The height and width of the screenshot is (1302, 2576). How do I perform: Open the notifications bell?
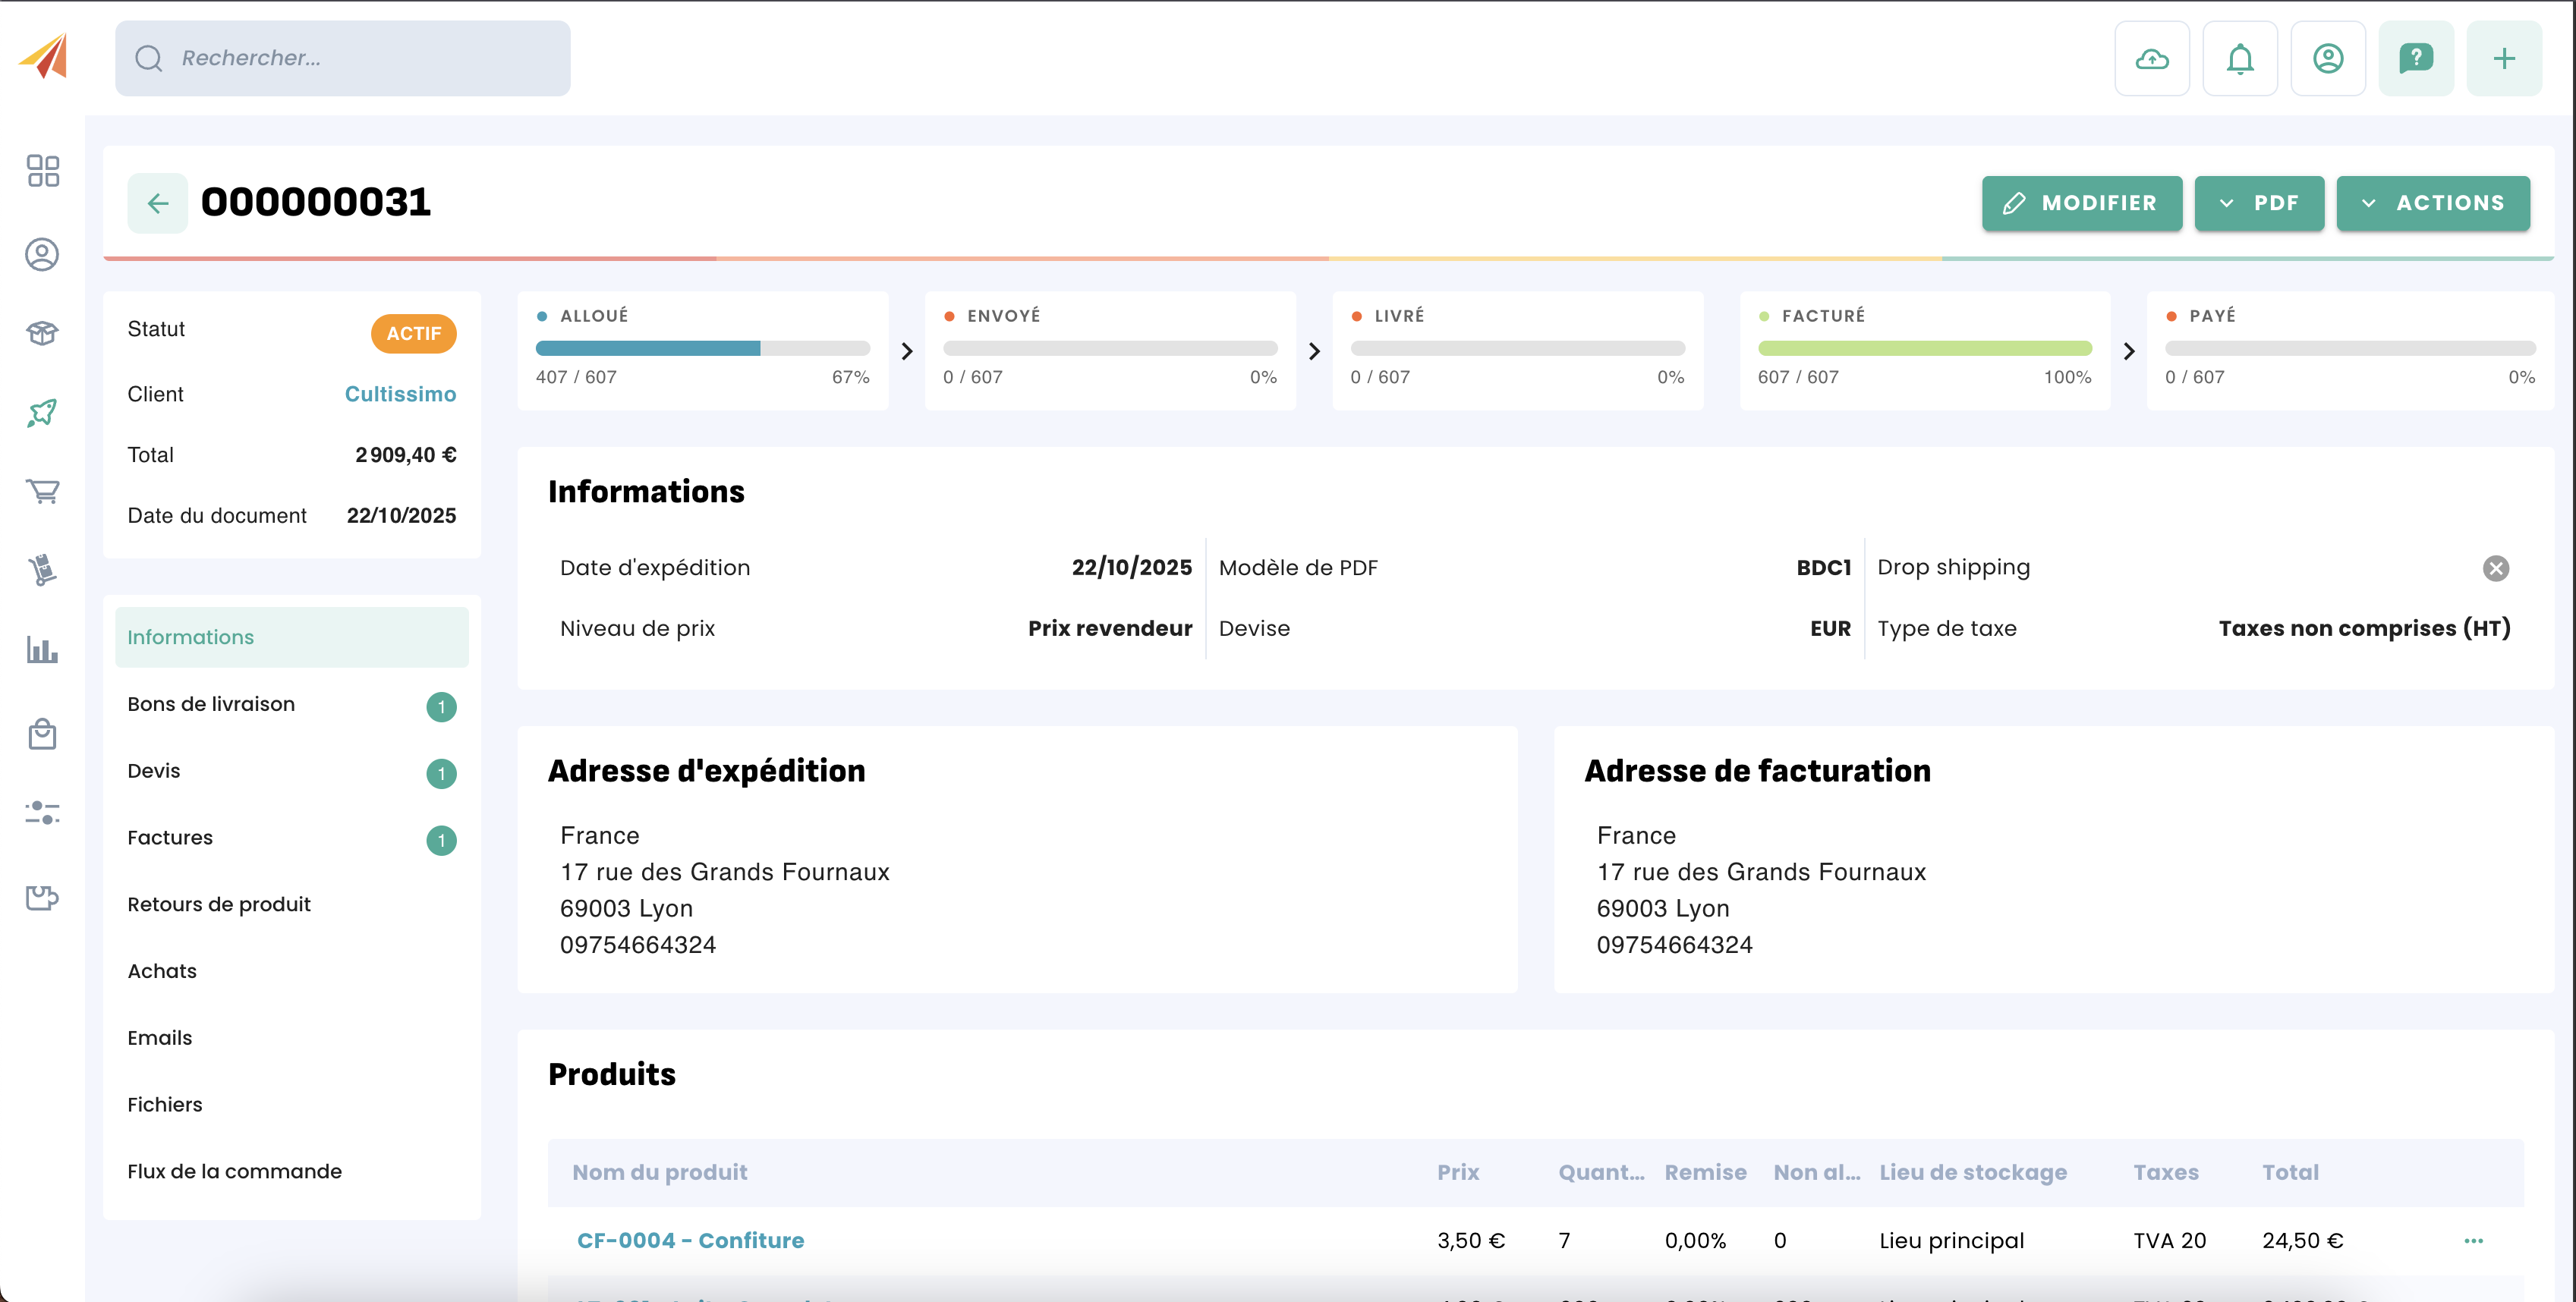(x=2239, y=59)
